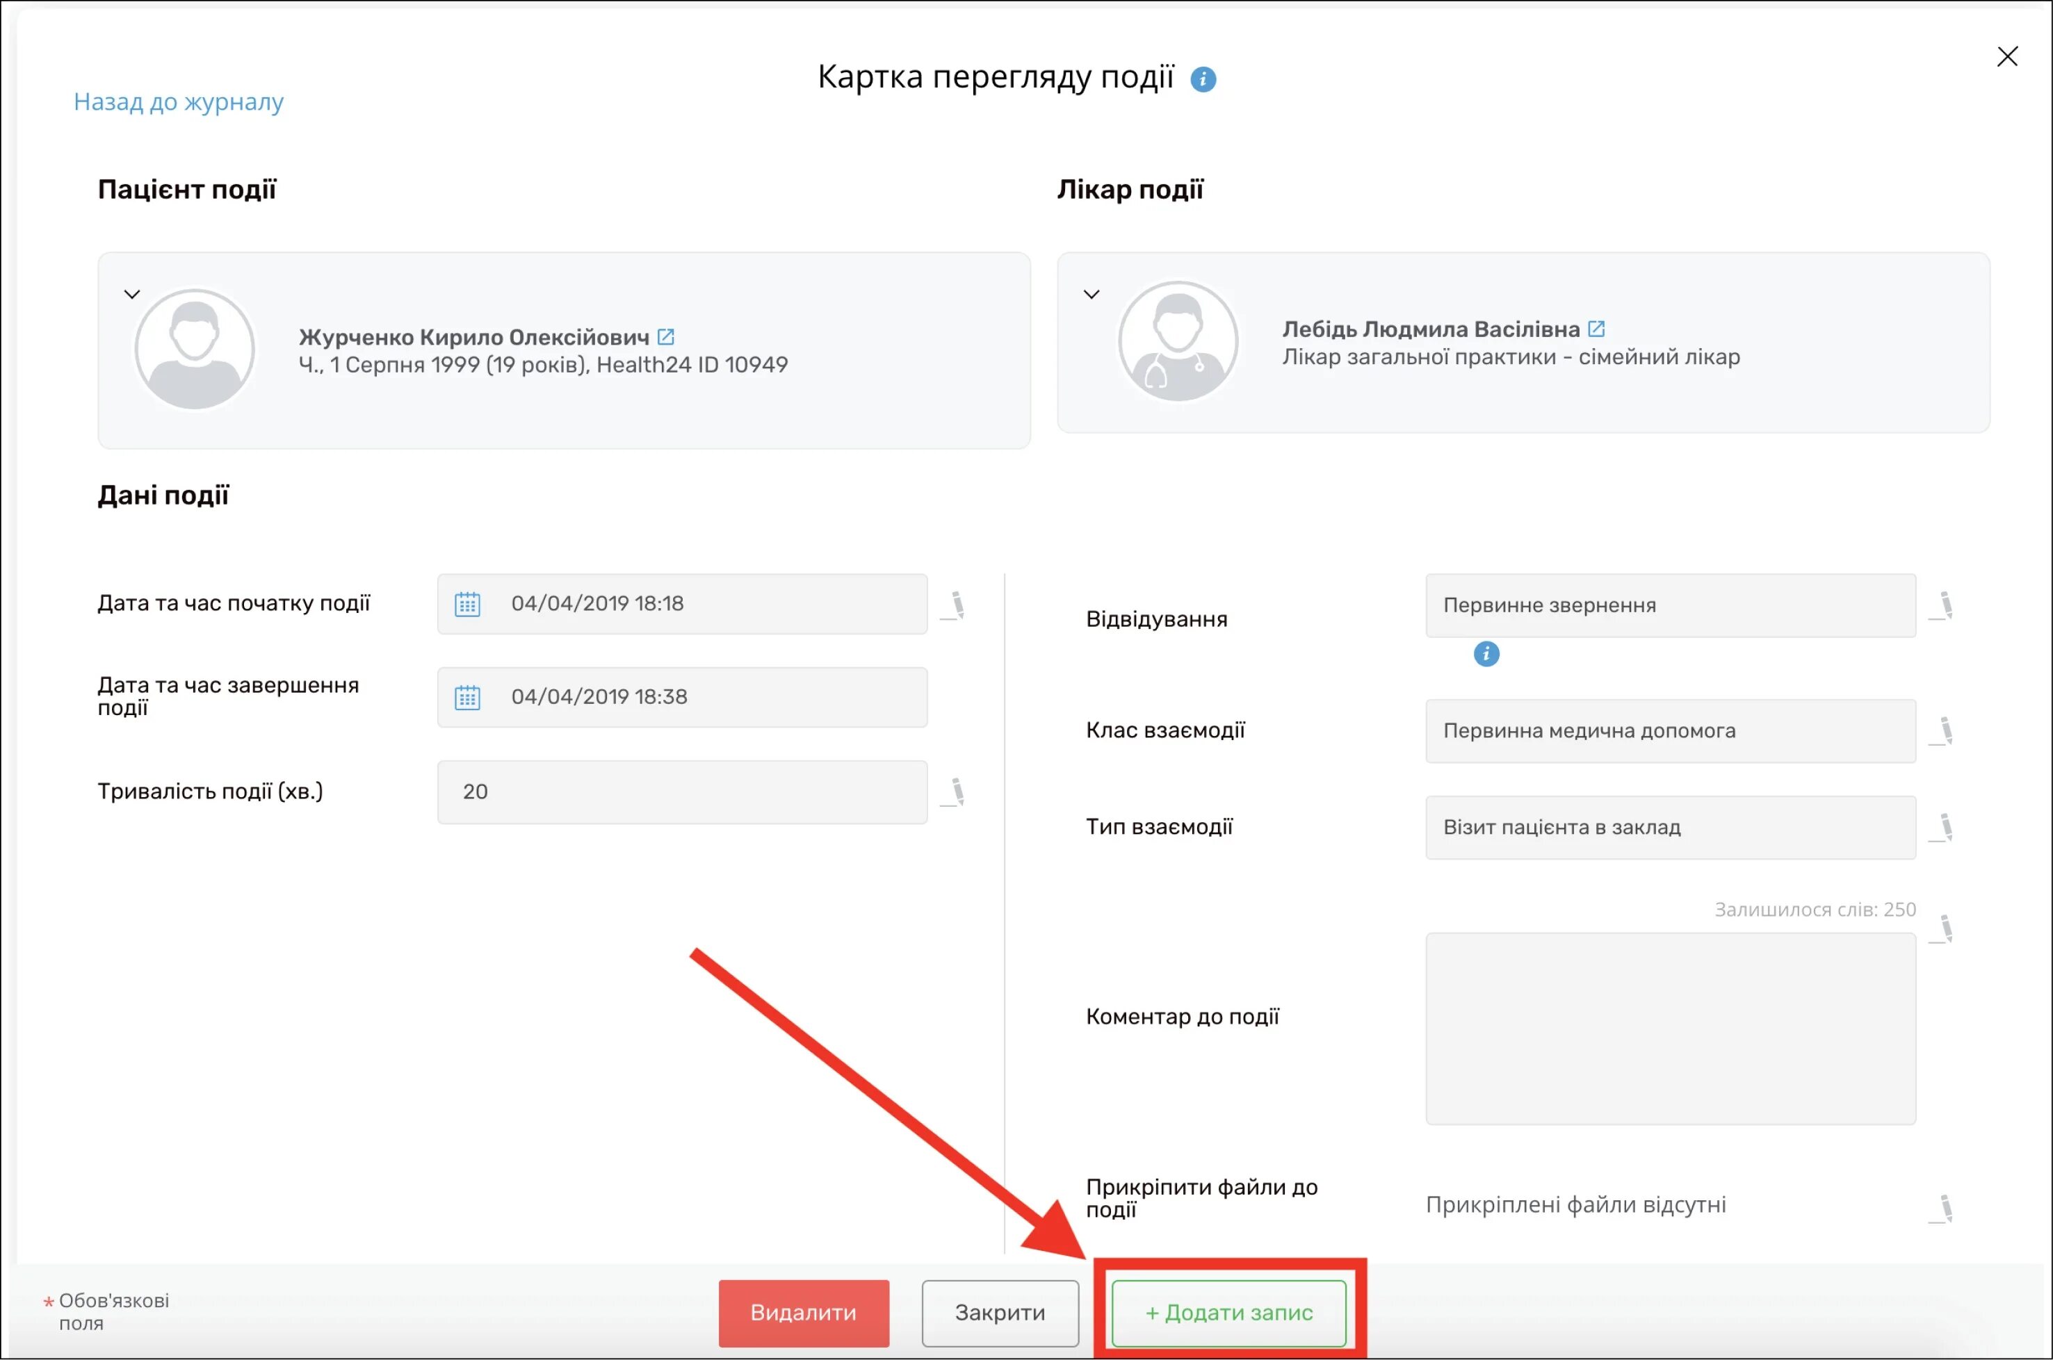Image resolution: width=2053 pixels, height=1360 pixels.
Task: Click the Коментар до події text area
Action: [1671, 1029]
